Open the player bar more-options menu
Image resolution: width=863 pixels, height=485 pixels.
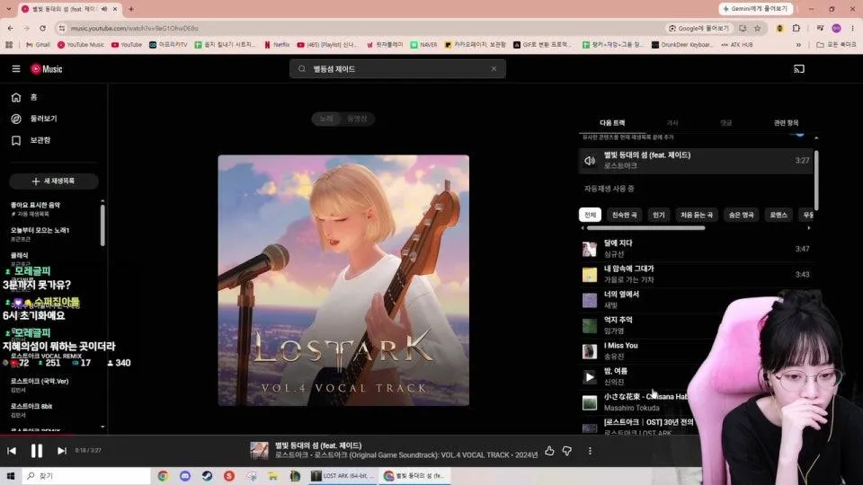coord(590,451)
